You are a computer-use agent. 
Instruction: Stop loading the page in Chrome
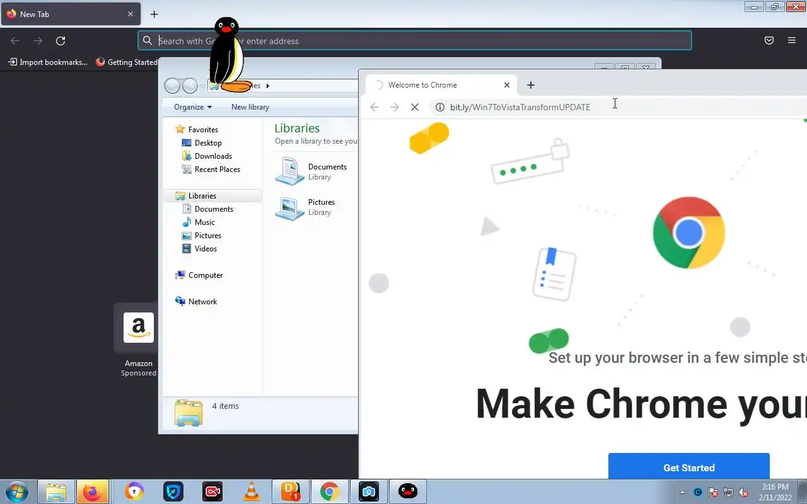(x=415, y=107)
